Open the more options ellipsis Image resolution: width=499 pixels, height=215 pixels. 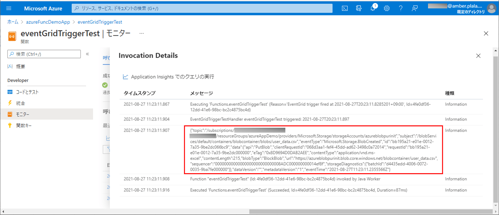(142, 34)
